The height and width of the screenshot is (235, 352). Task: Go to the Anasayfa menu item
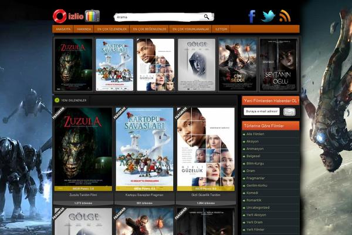point(63,29)
